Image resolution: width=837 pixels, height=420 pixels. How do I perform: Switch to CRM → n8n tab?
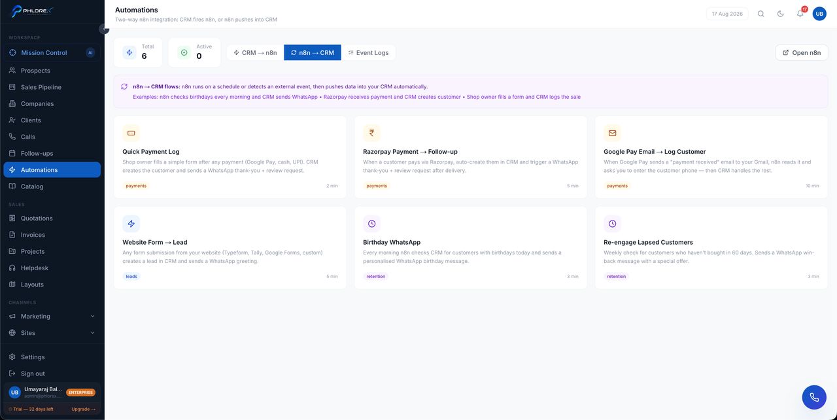(x=255, y=52)
